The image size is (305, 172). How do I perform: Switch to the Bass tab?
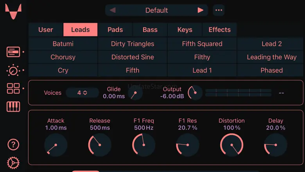click(150, 30)
